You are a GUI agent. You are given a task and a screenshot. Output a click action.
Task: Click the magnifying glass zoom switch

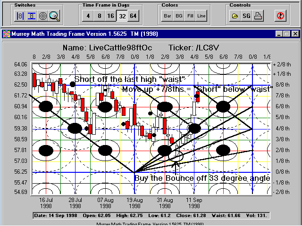pos(54,16)
